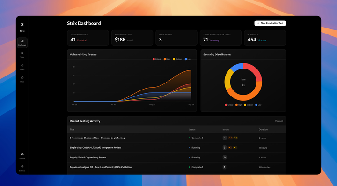337x186 pixels.
Task: Click issue count 4 badge in E-Commerce row
Action: (x=225, y=138)
